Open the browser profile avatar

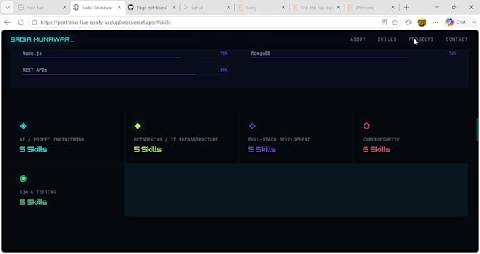[422, 23]
